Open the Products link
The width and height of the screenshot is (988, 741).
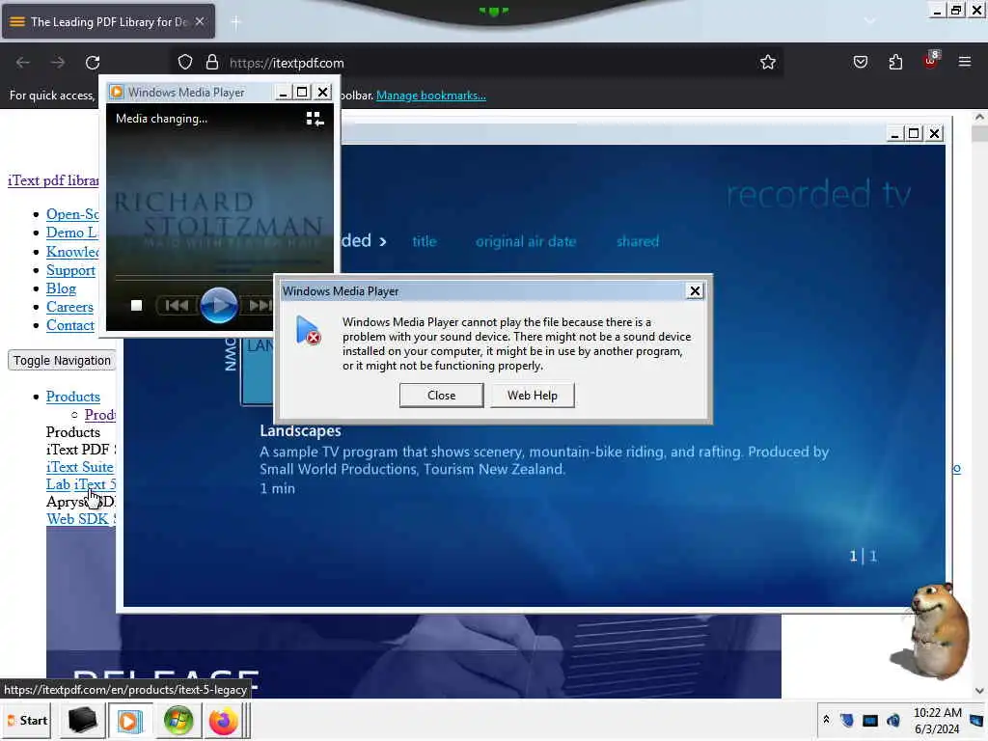pyautogui.click(x=73, y=397)
